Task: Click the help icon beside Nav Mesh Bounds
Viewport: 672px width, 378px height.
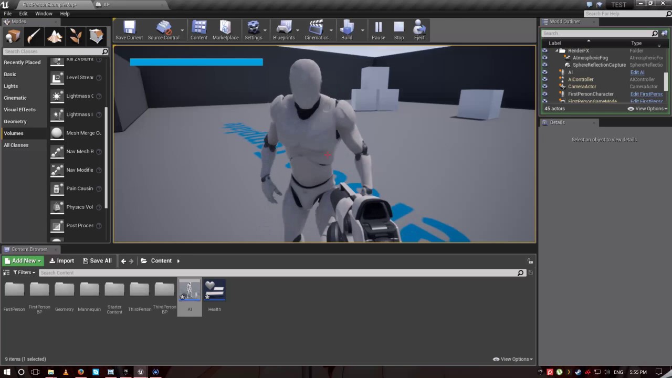Action: click(x=99, y=152)
